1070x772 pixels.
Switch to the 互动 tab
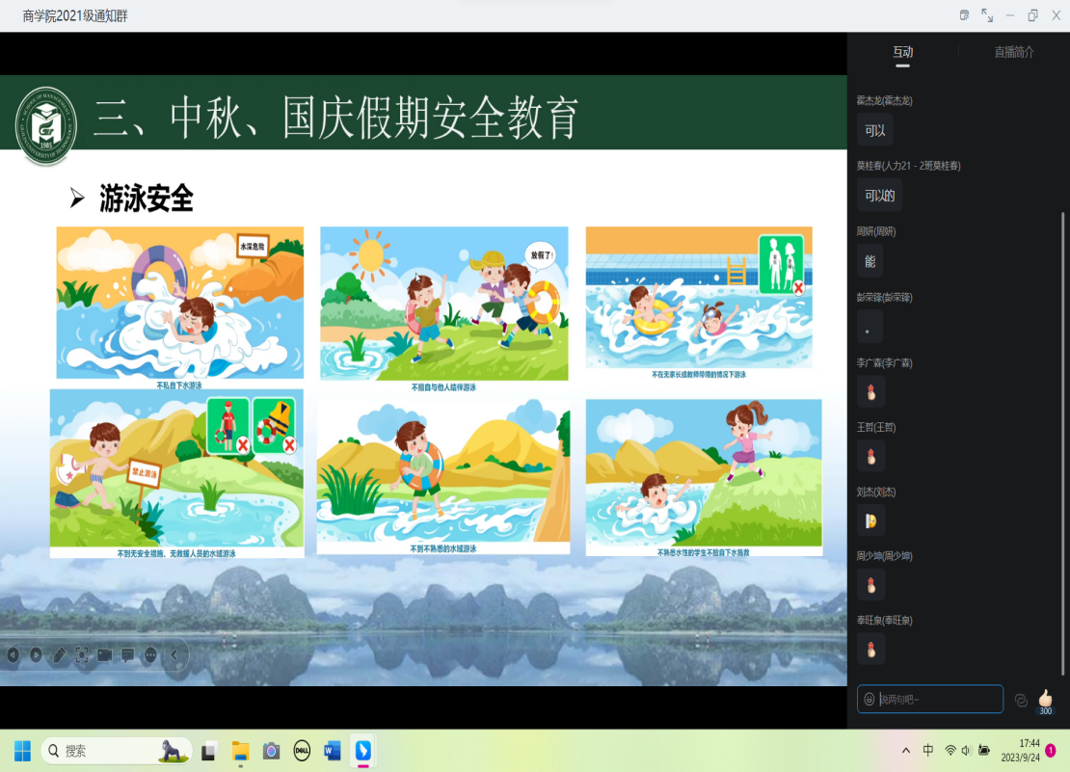coord(902,52)
